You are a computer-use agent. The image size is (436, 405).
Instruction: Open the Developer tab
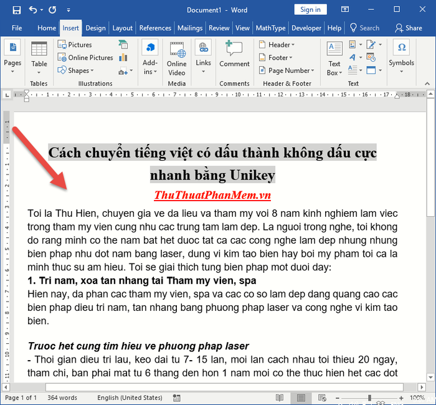(x=306, y=28)
